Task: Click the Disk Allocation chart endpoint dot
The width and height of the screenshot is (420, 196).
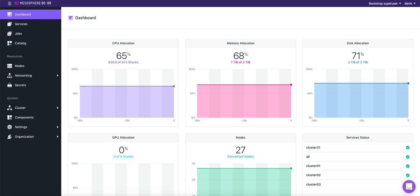Action: click(408, 83)
